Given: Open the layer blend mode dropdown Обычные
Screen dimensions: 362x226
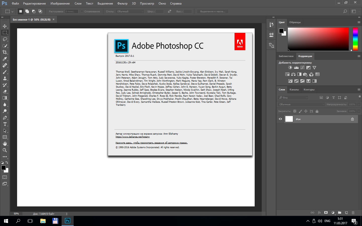Looking at the screenshot, I should click(301, 104).
